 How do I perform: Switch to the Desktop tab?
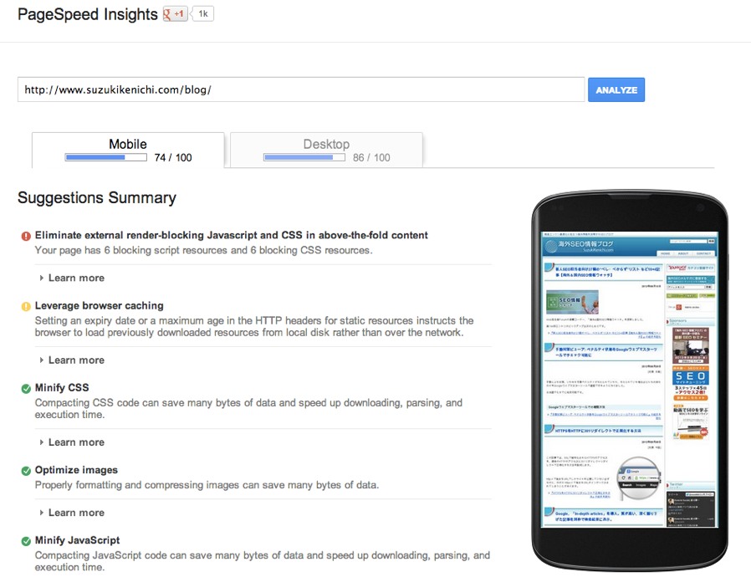click(327, 151)
